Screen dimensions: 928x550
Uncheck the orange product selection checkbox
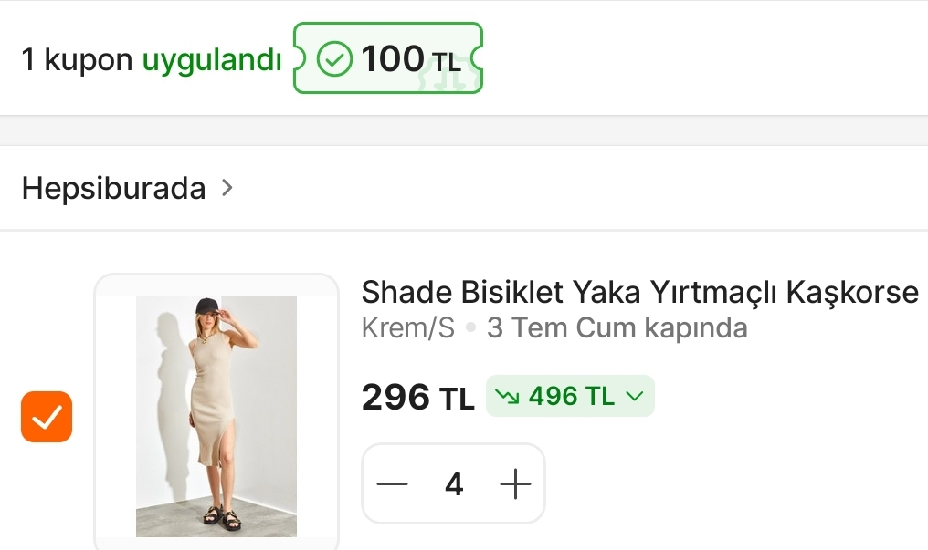pyautogui.click(x=47, y=417)
